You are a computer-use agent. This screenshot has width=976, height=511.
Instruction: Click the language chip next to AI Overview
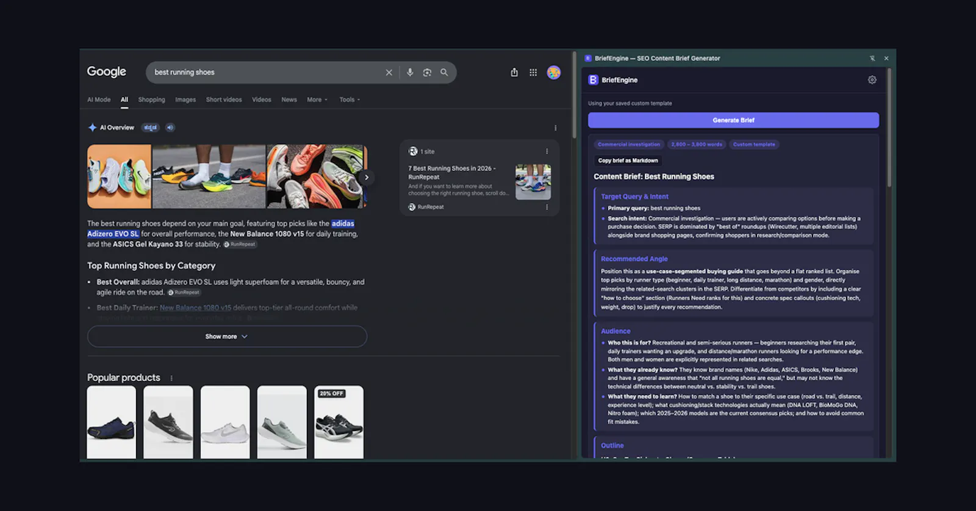(x=150, y=128)
